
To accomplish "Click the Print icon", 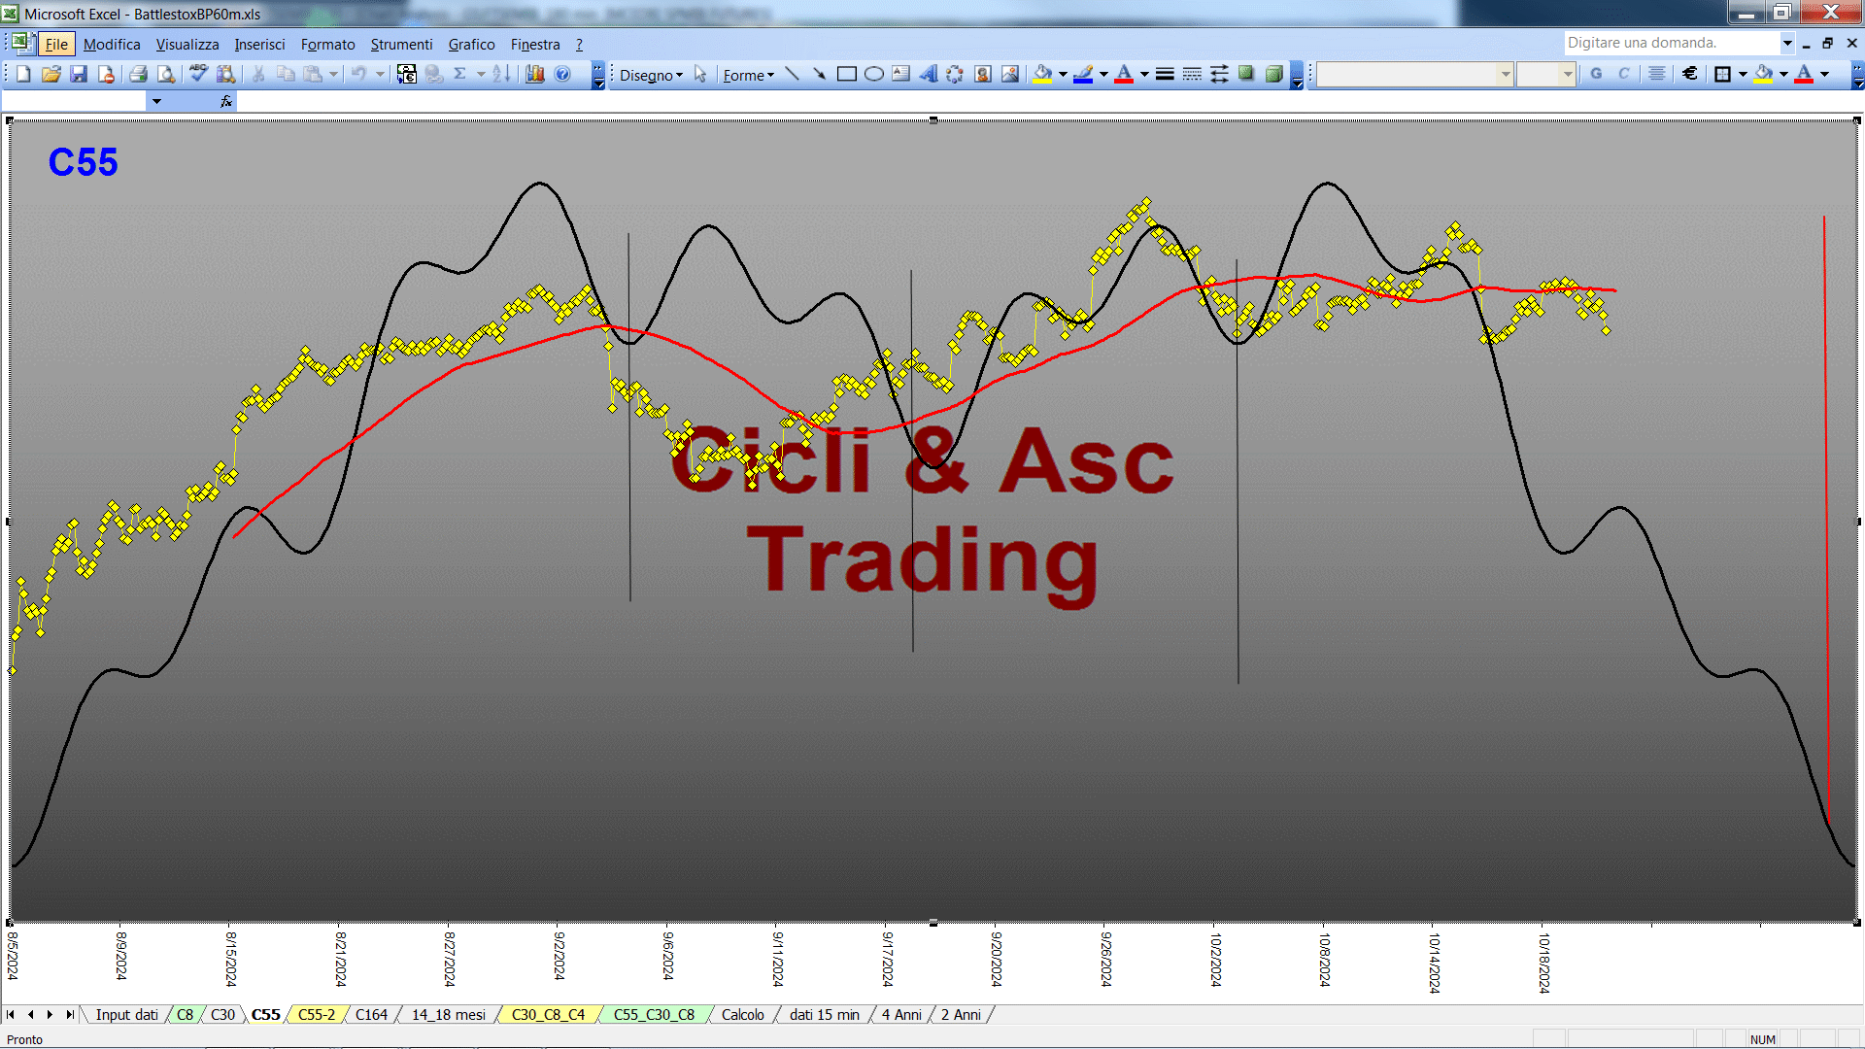I will click(x=139, y=74).
